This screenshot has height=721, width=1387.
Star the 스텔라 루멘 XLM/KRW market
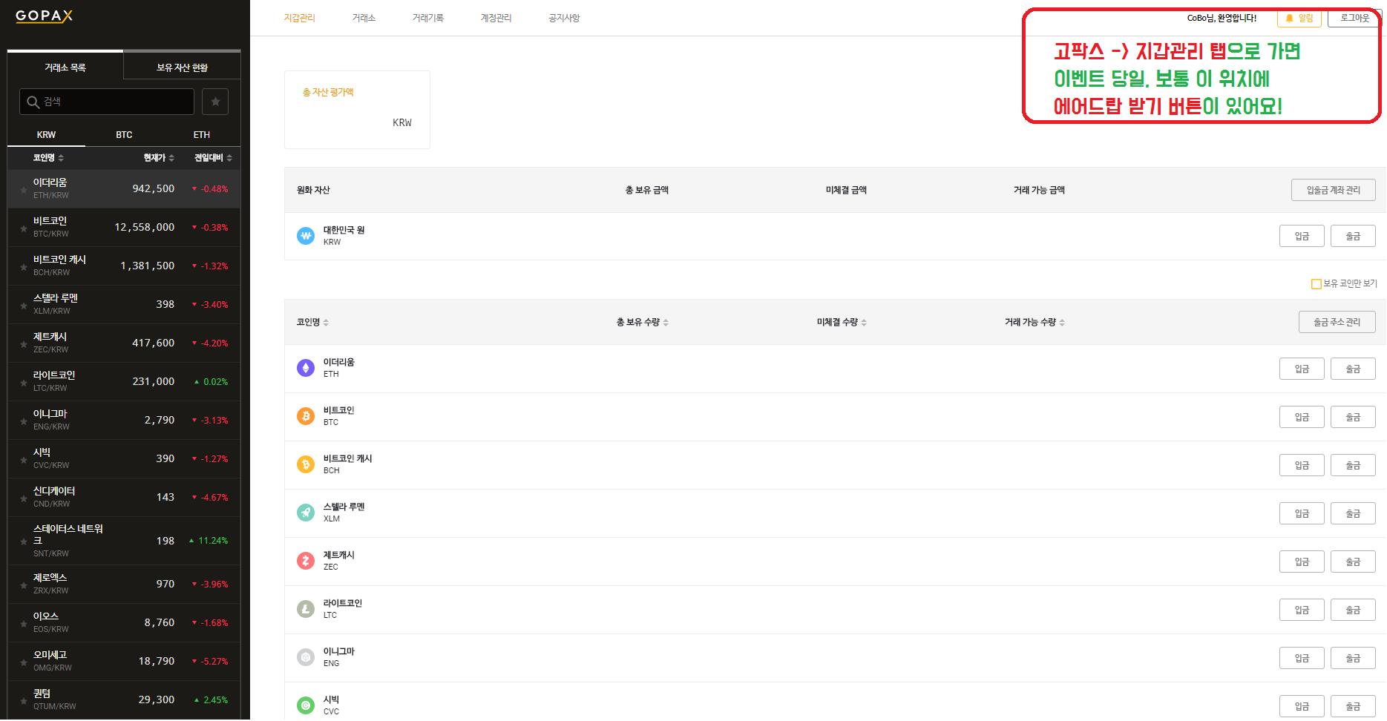pos(24,306)
